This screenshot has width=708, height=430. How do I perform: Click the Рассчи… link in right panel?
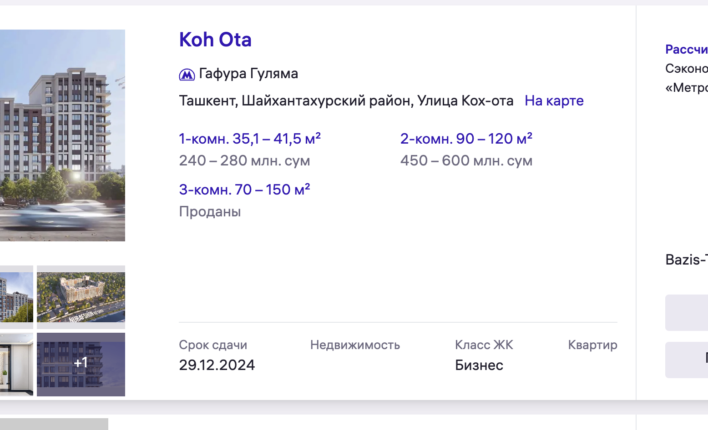pyautogui.click(x=686, y=49)
